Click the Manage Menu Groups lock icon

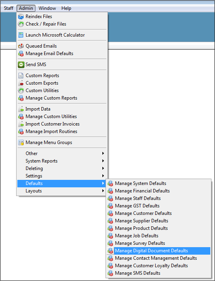(21, 142)
